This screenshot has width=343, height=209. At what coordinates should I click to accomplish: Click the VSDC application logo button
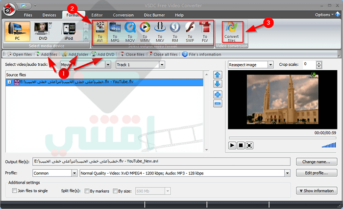tap(9, 9)
